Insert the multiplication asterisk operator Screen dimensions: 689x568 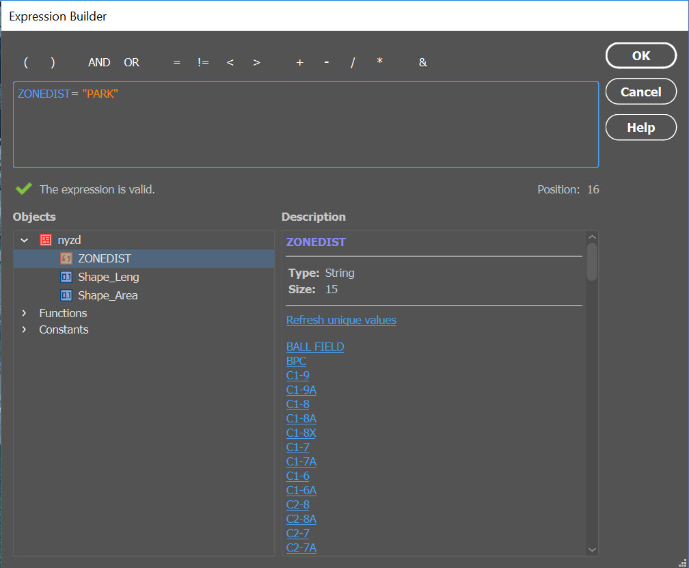click(379, 62)
